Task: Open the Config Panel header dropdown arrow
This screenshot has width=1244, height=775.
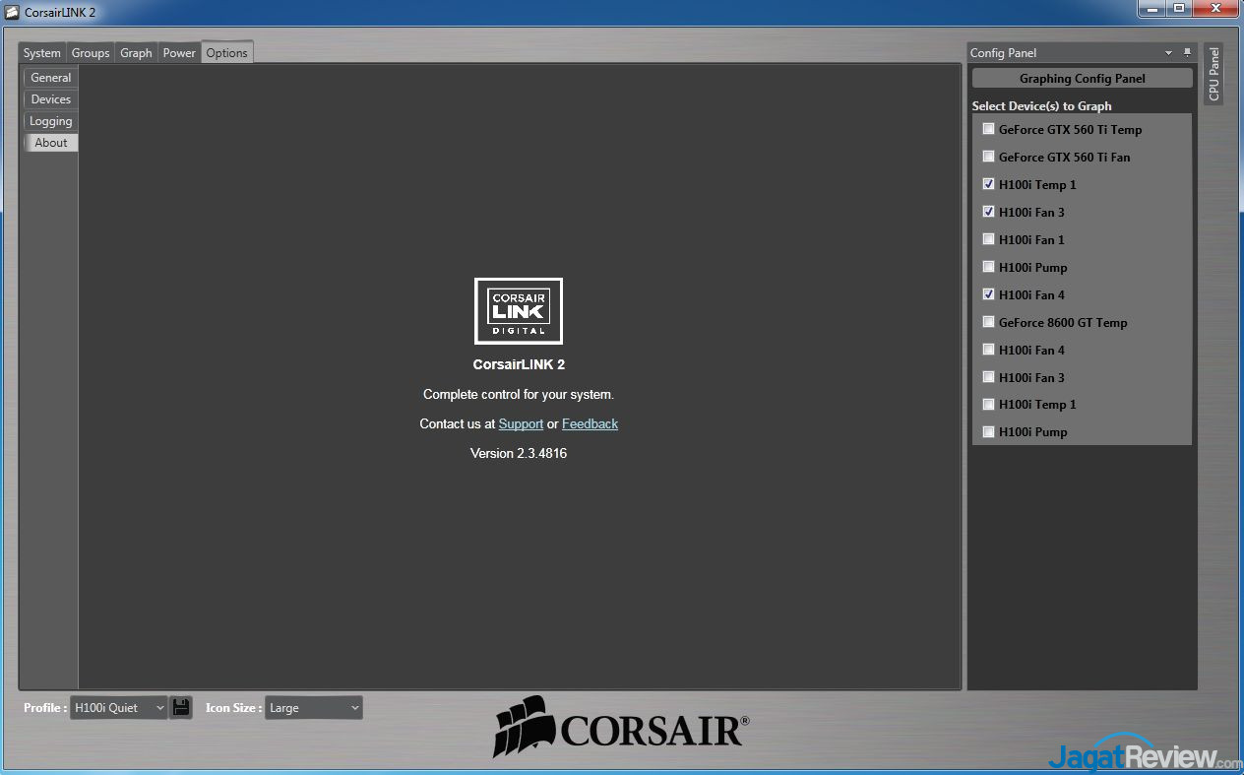Action: (x=1168, y=53)
